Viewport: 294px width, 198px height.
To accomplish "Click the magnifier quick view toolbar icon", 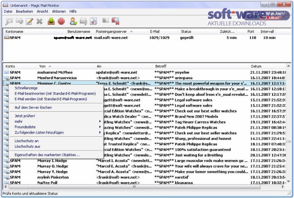I will 9,21.
